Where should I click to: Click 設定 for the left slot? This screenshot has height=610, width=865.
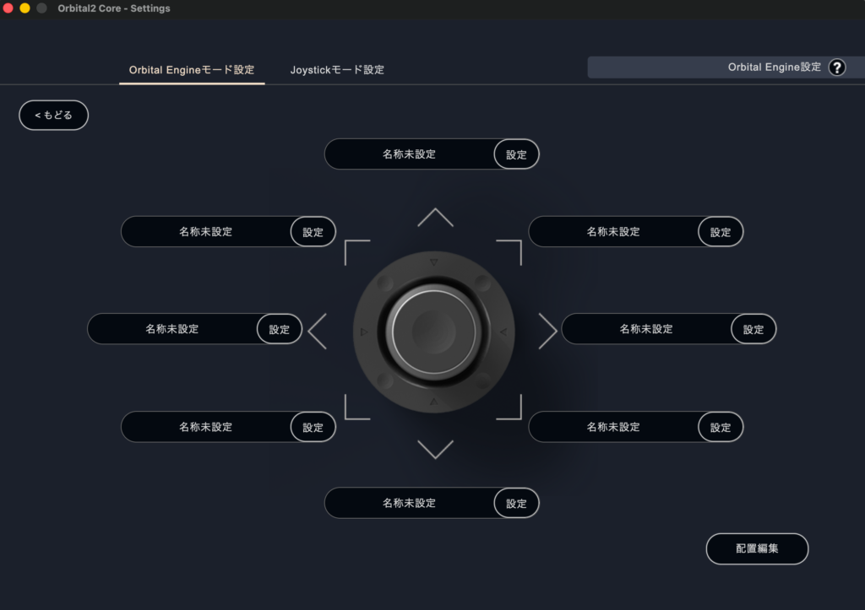coord(279,329)
